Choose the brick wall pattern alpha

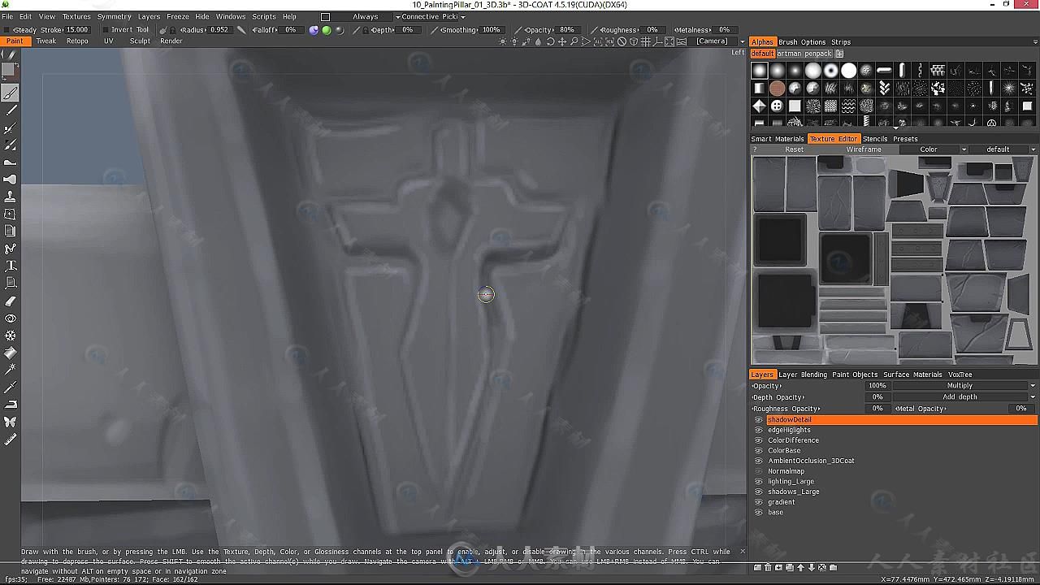[x=938, y=71]
